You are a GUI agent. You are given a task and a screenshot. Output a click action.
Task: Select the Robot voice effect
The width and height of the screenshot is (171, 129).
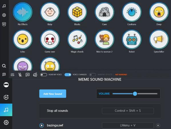pyautogui.click(x=132, y=39)
